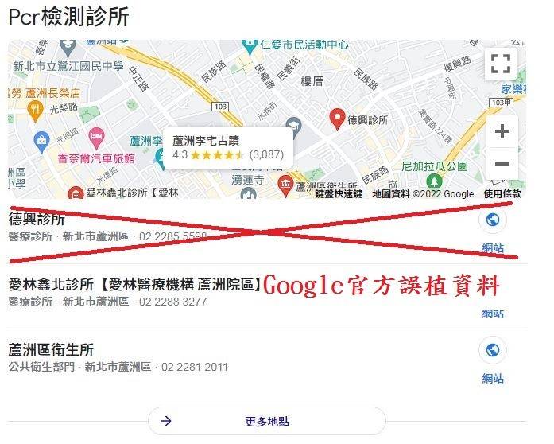This screenshot has width=554, height=444.
Task: Select the orange restaurant marker near 光榮路
Action: pyautogui.click(x=35, y=111)
